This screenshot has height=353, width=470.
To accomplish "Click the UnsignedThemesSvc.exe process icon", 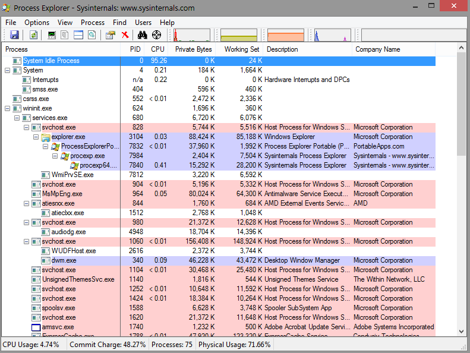I will (36, 280).
